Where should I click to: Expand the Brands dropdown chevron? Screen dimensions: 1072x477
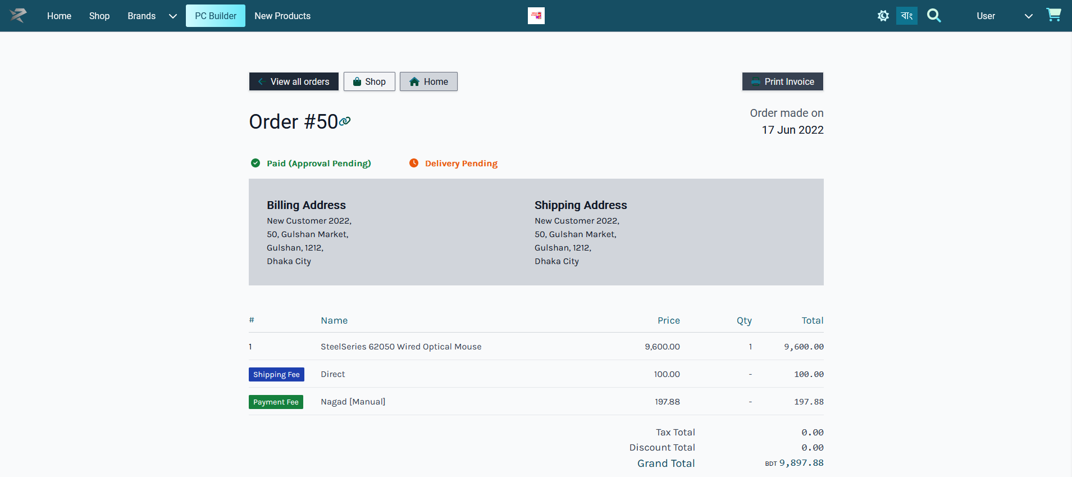[x=173, y=16]
